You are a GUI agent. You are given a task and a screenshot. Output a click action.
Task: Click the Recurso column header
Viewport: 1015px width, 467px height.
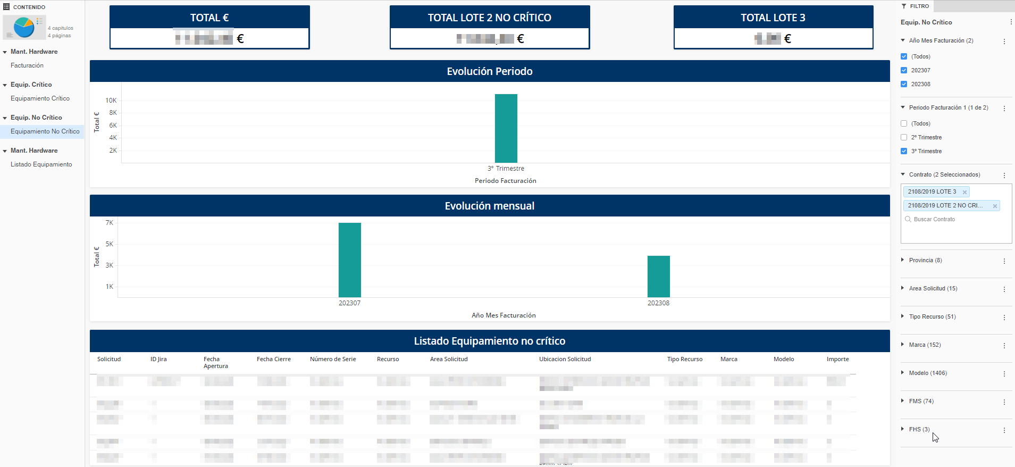388,359
